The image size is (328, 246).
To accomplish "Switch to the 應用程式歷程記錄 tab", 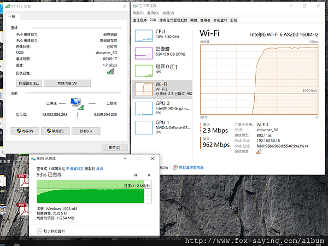I will [173, 20].
